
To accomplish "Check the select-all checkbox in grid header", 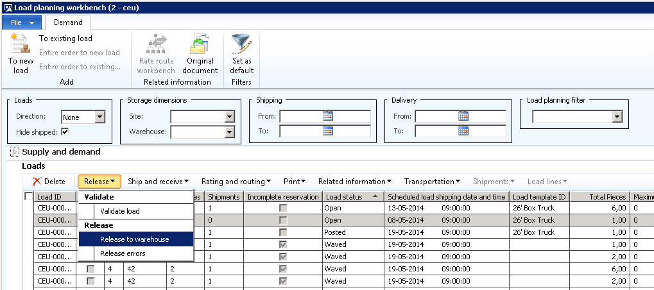I will (x=28, y=197).
